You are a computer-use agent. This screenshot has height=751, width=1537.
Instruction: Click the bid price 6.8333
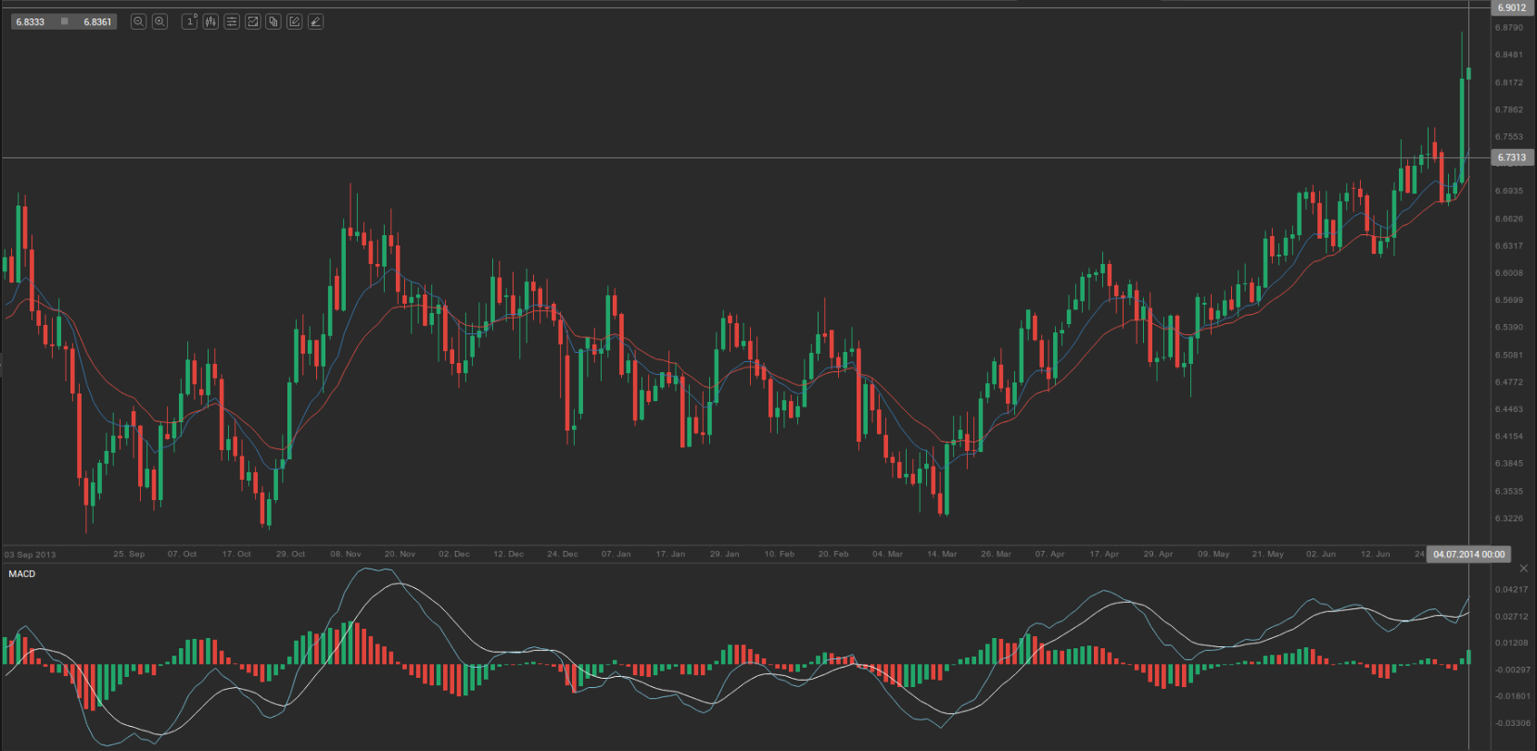point(31,21)
